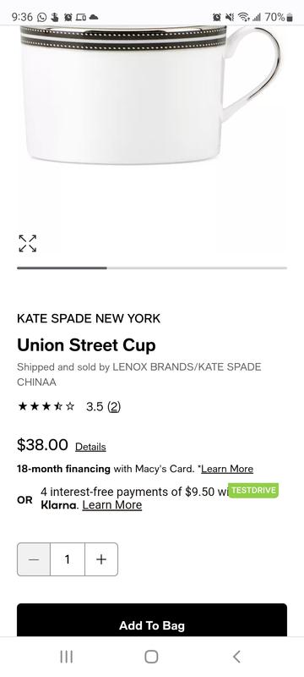Image resolution: width=304 pixels, height=677 pixels.
Task: Tap the green TESTDRIVE badge
Action: tap(253, 491)
